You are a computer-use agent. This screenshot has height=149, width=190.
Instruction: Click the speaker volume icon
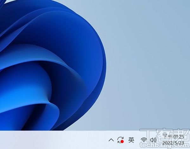(153, 140)
